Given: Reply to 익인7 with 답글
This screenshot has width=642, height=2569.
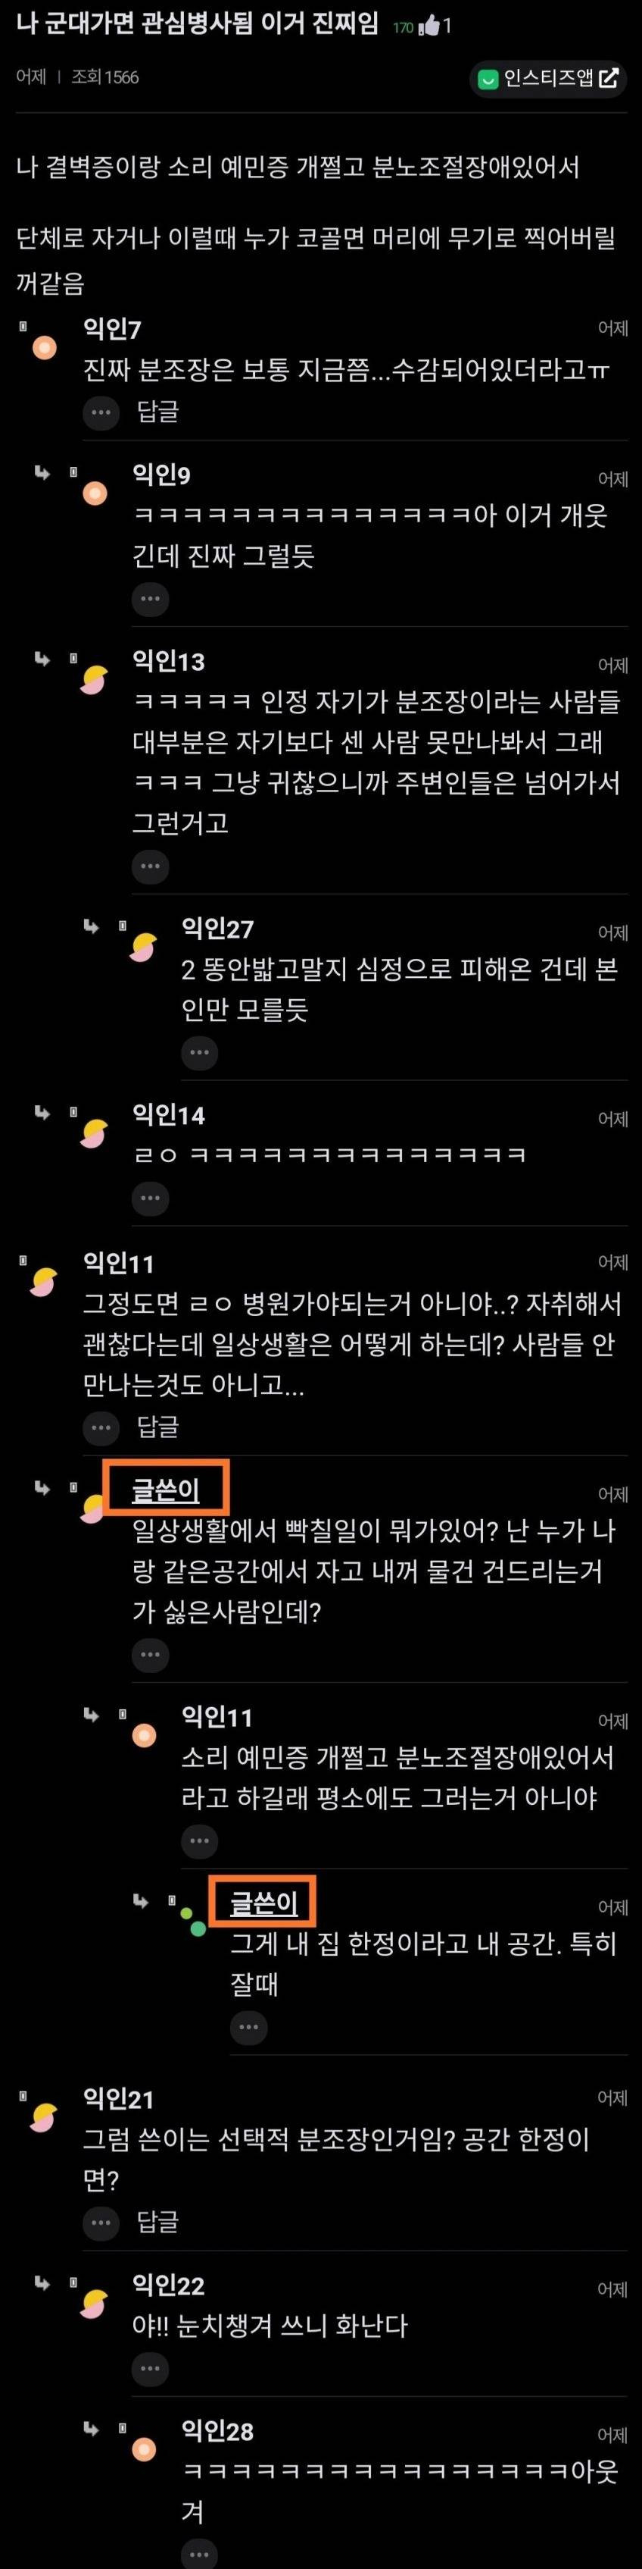Looking at the screenshot, I should click(x=158, y=412).
